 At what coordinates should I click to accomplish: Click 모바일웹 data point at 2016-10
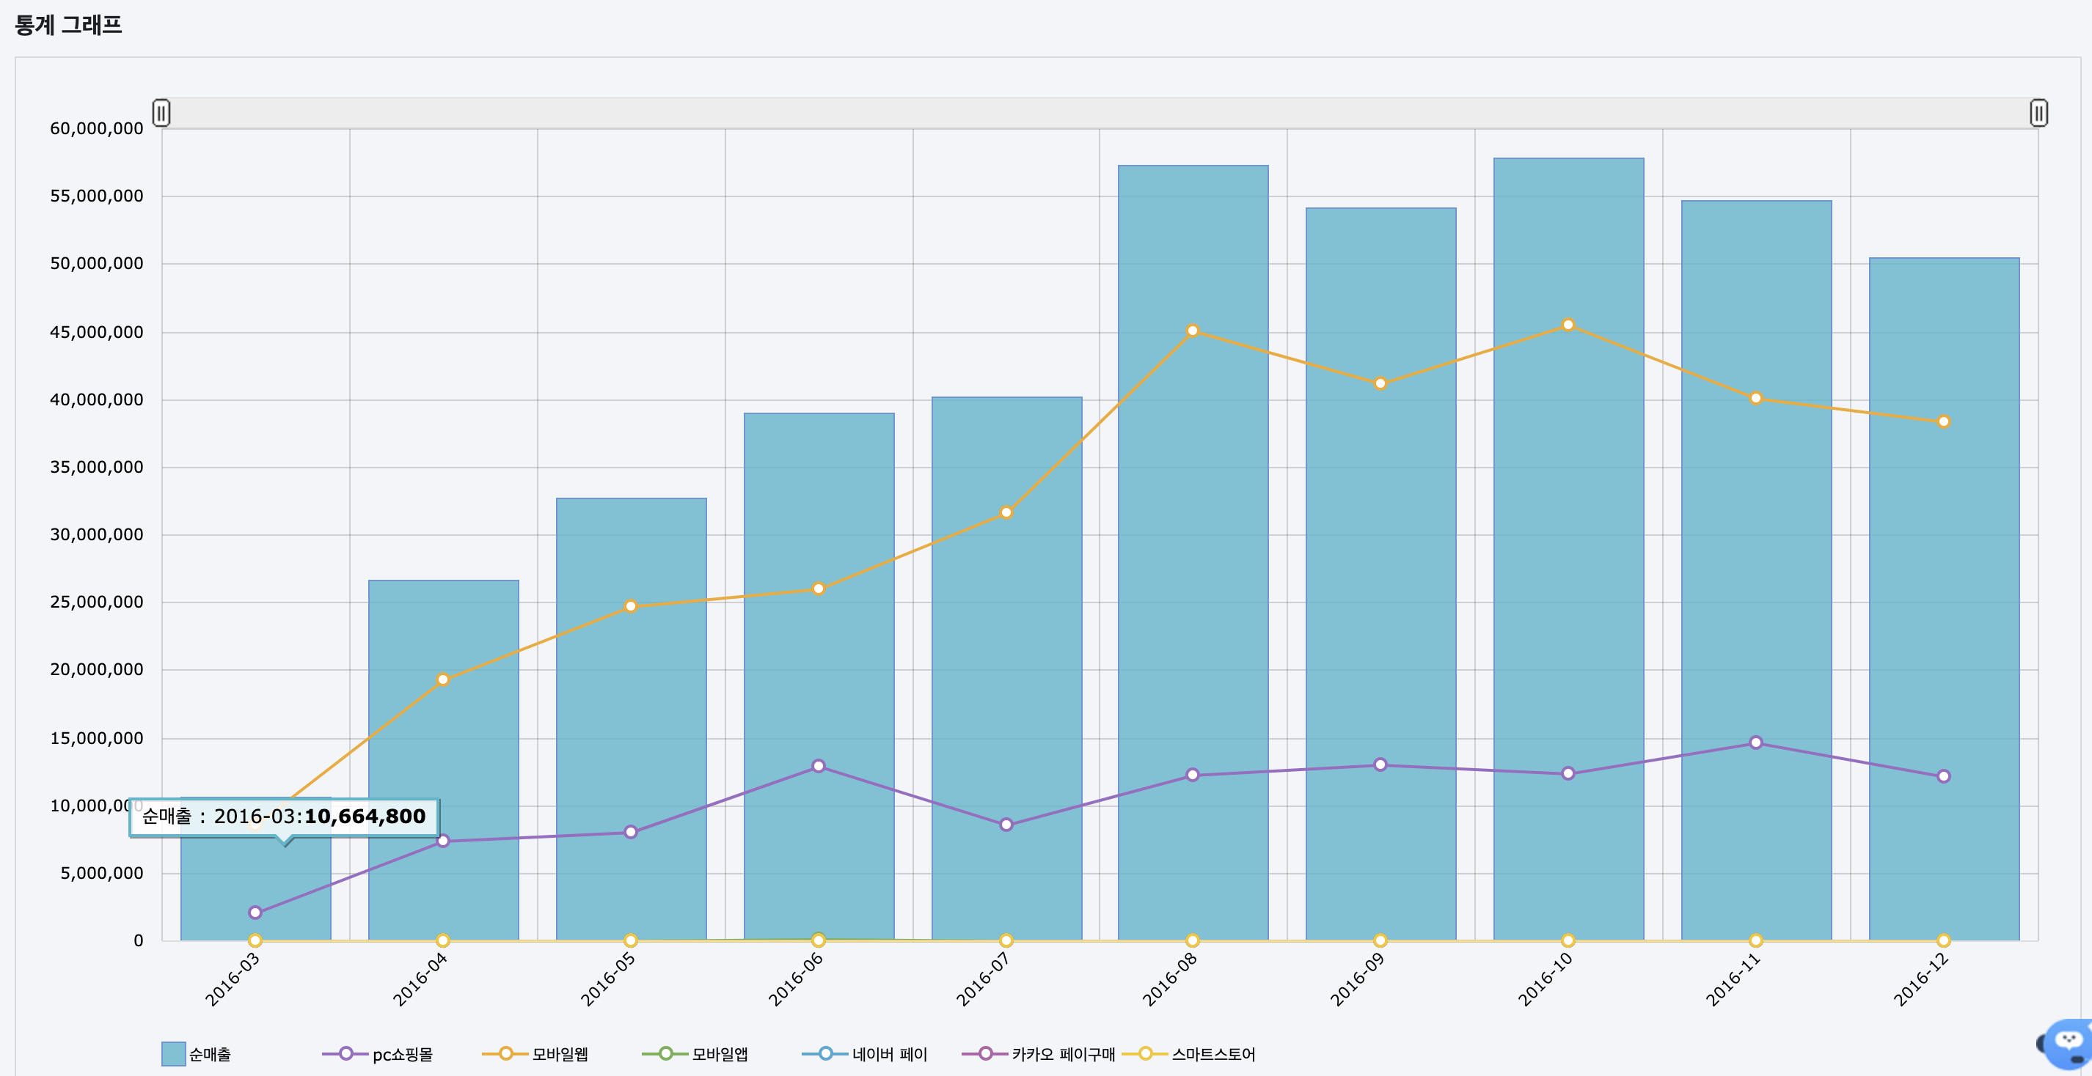(1568, 325)
